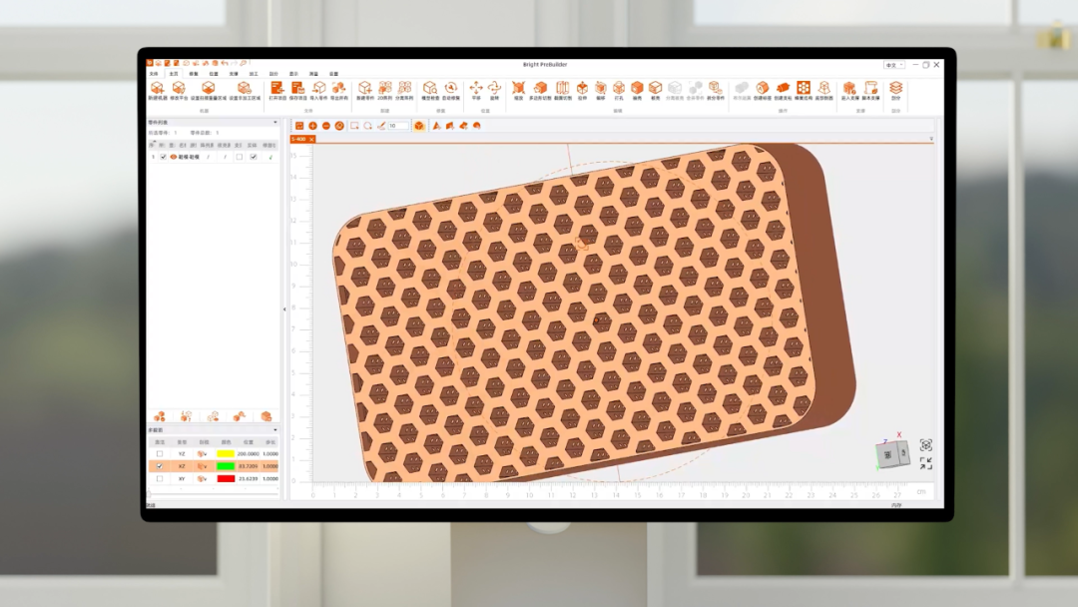1078x607 pixels.
Task: Click the 平移 move tool icon
Action: [476, 89]
